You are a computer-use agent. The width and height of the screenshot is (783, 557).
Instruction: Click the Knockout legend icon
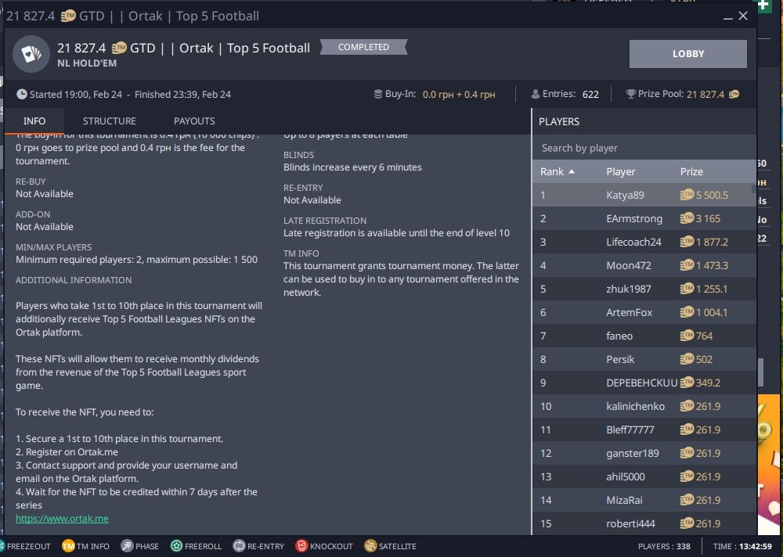[x=301, y=546]
